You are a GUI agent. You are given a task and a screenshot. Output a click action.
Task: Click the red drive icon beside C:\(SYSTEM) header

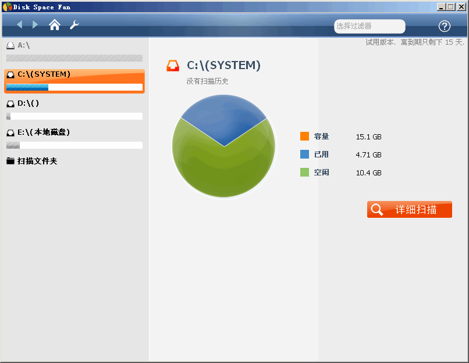pos(172,66)
